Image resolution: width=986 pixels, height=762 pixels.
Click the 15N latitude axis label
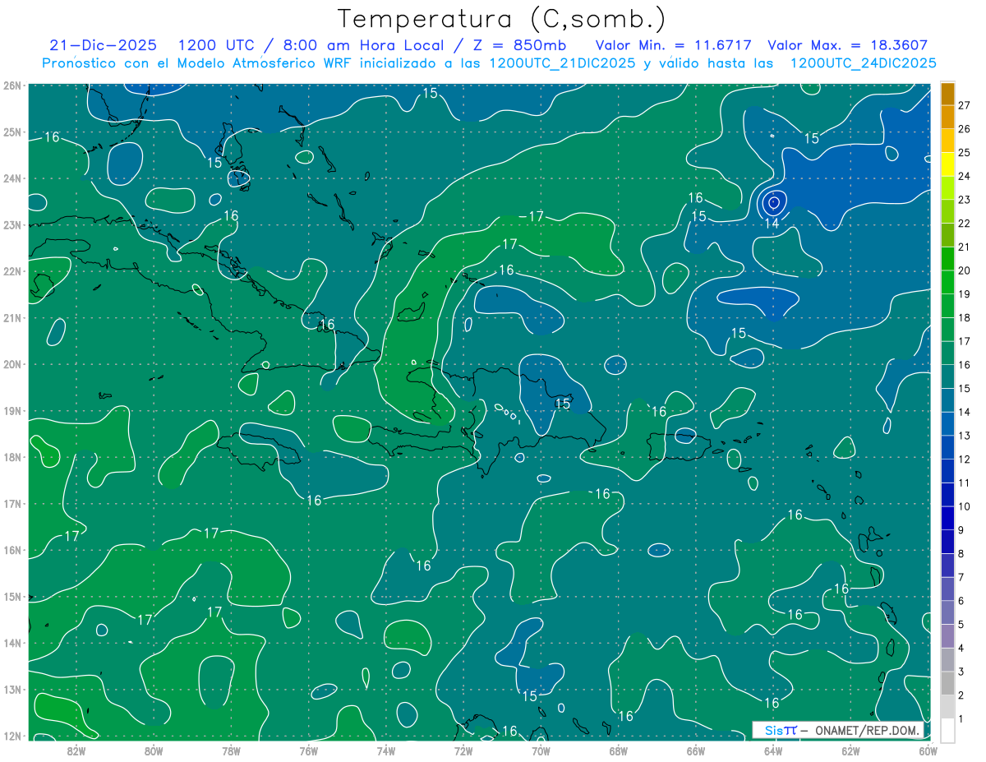click(x=12, y=596)
